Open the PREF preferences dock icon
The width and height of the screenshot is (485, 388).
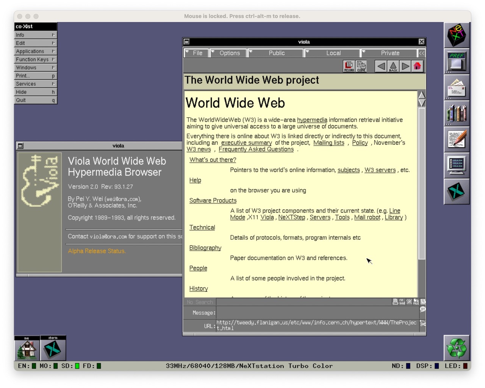[457, 61]
